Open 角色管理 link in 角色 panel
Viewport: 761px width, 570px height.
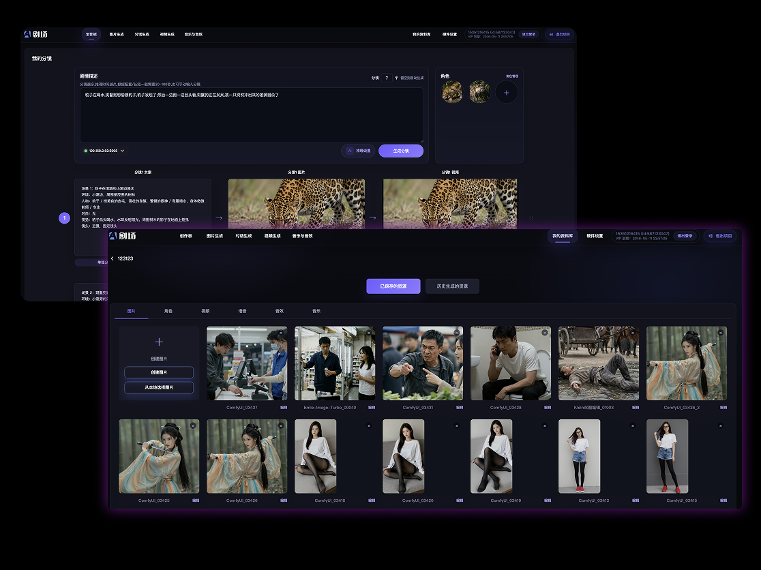[x=512, y=76]
